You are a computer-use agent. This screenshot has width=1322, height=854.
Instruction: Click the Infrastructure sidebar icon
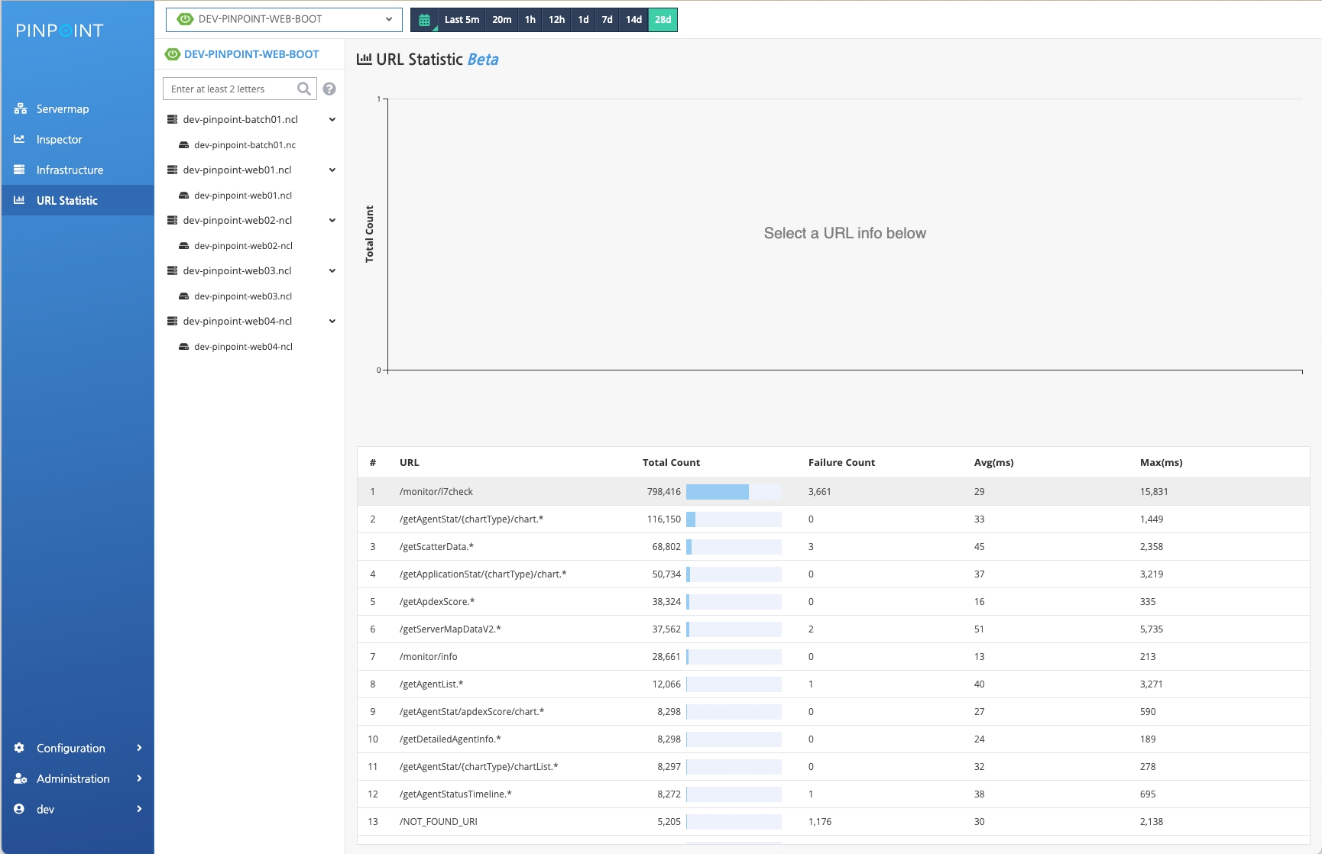pyautogui.click(x=20, y=170)
